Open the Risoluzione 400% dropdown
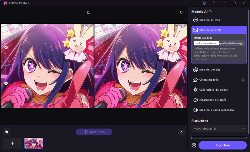The width and height of the screenshot is (250, 152). click(x=219, y=128)
